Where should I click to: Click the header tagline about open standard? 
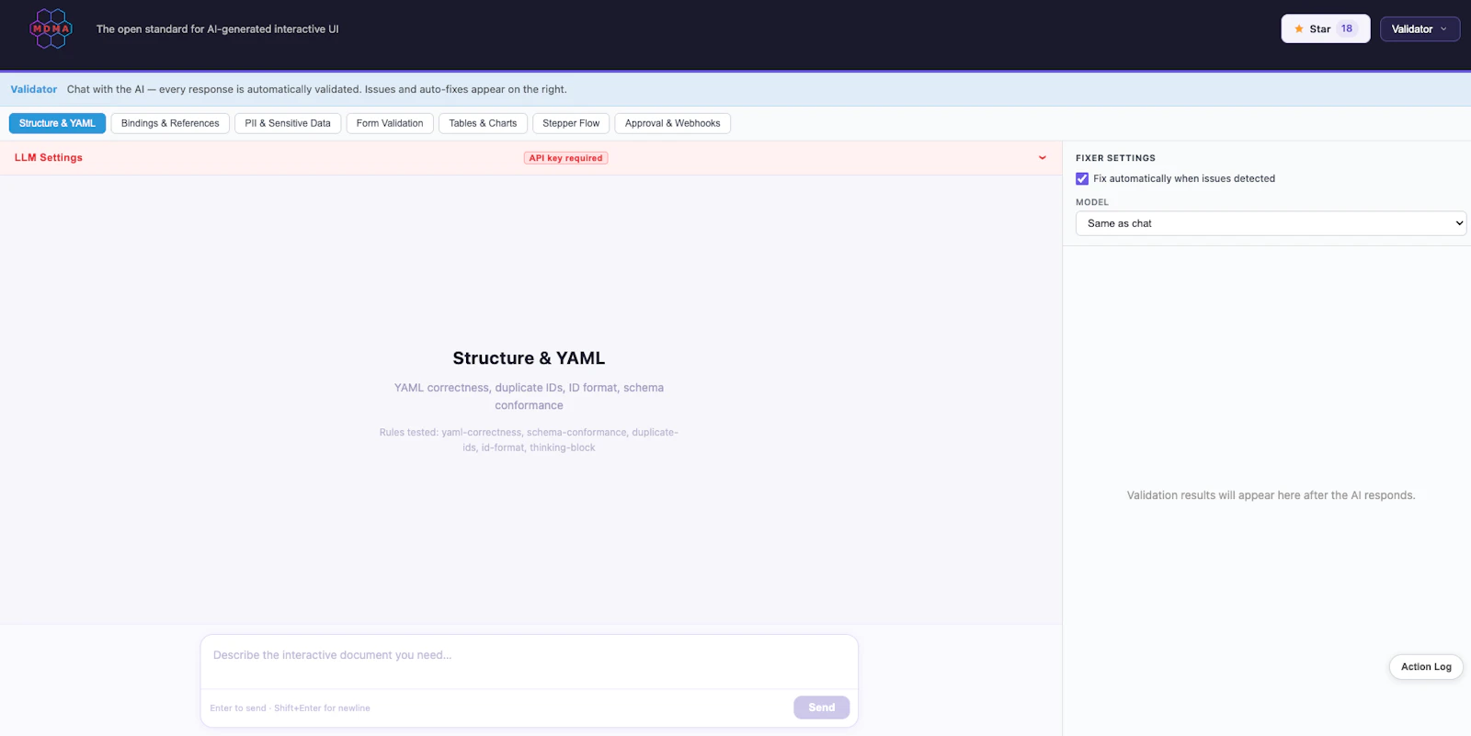pyautogui.click(x=218, y=29)
